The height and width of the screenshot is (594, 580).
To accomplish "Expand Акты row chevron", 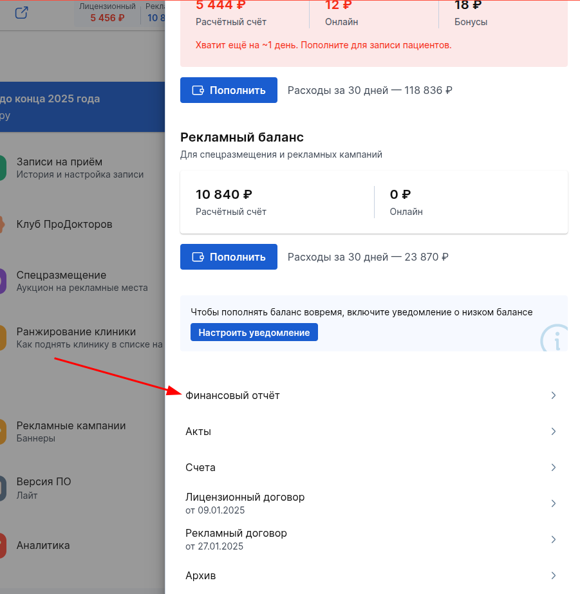I will tap(553, 431).
